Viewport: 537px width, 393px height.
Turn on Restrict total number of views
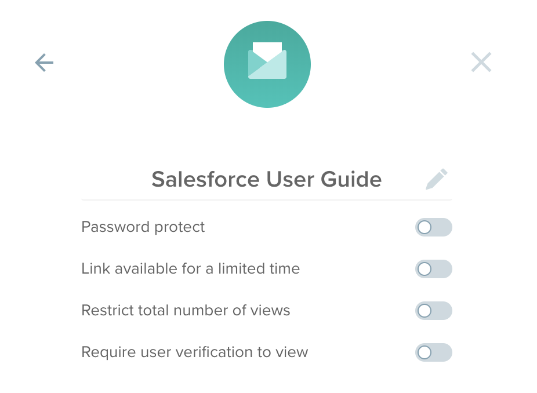click(x=434, y=311)
